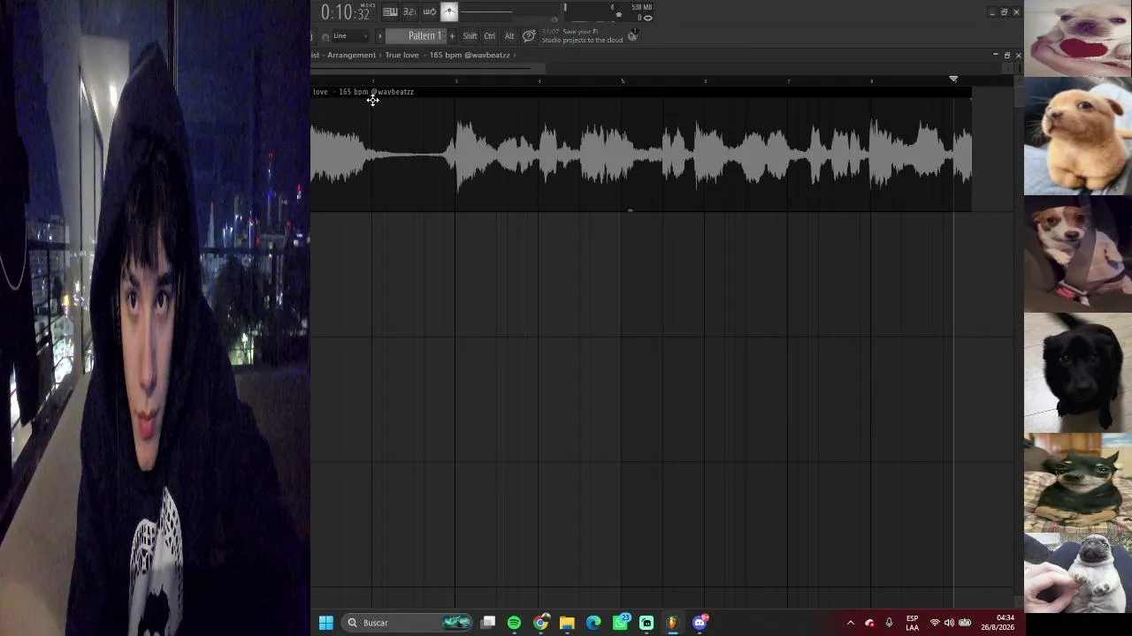Click the red tray icon next to the hidden-icons chevron
The width and height of the screenshot is (1132, 636).
869,623
